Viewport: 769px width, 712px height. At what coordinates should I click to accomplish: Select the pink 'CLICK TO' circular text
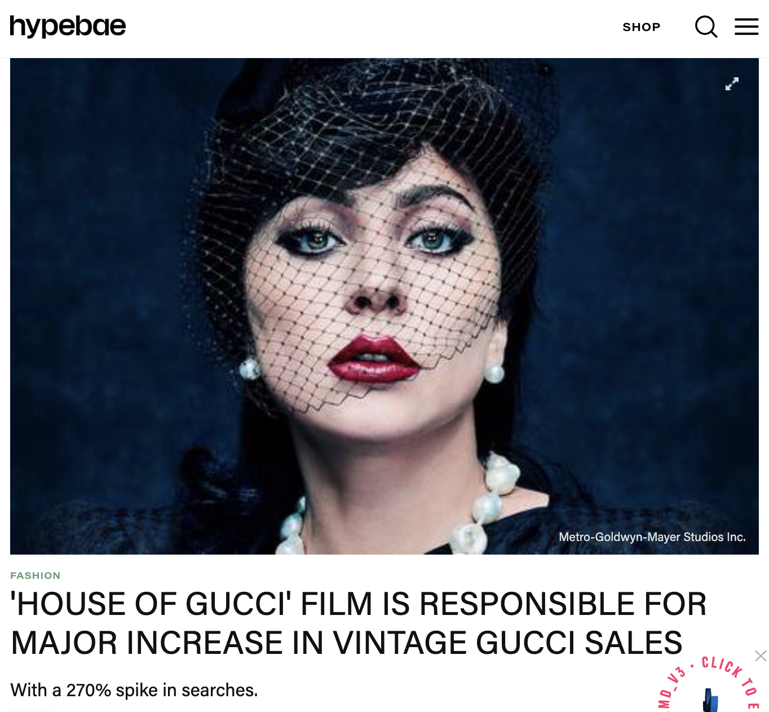pos(731,675)
